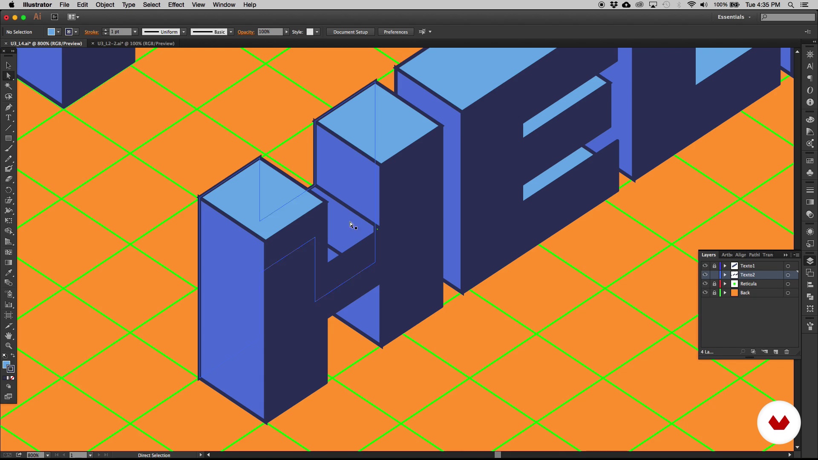Select the Eyedropper tool
The width and height of the screenshot is (818, 460).
pos(9,273)
